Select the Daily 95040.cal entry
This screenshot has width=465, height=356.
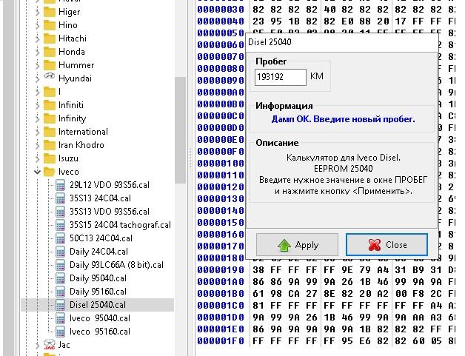coord(98,278)
